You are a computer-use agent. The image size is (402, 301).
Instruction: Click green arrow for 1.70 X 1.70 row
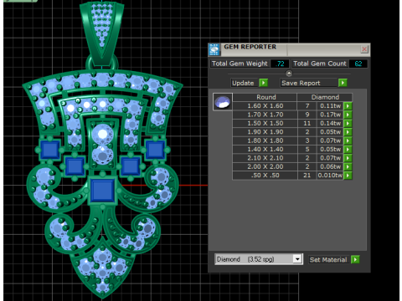(348, 115)
